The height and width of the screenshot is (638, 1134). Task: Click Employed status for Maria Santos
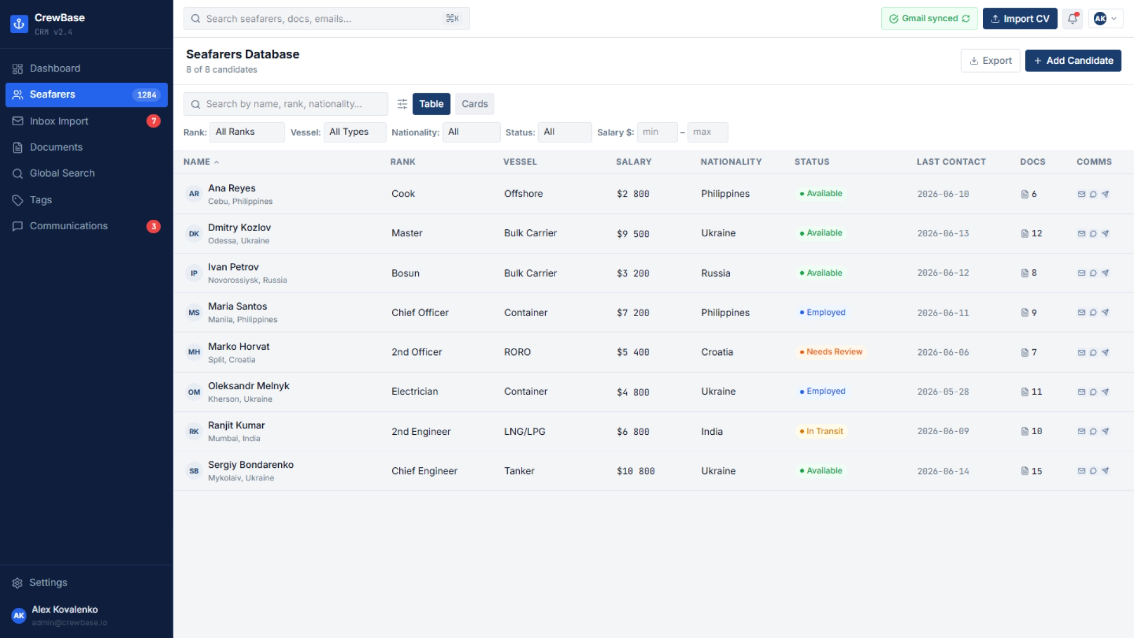tap(822, 313)
